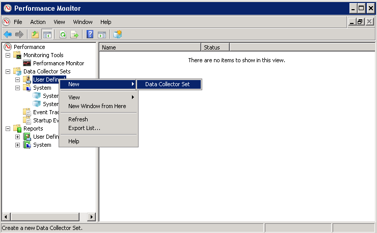Viewport: 377px width, 233px height.
Task: Collapse the Data Collector Sets tree node
Action: [8, 71]
